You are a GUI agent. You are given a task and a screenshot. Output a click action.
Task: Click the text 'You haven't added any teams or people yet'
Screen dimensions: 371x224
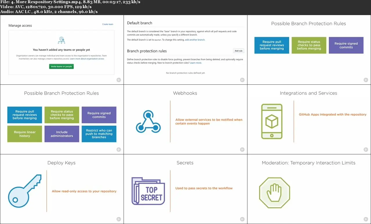point(61,50)
